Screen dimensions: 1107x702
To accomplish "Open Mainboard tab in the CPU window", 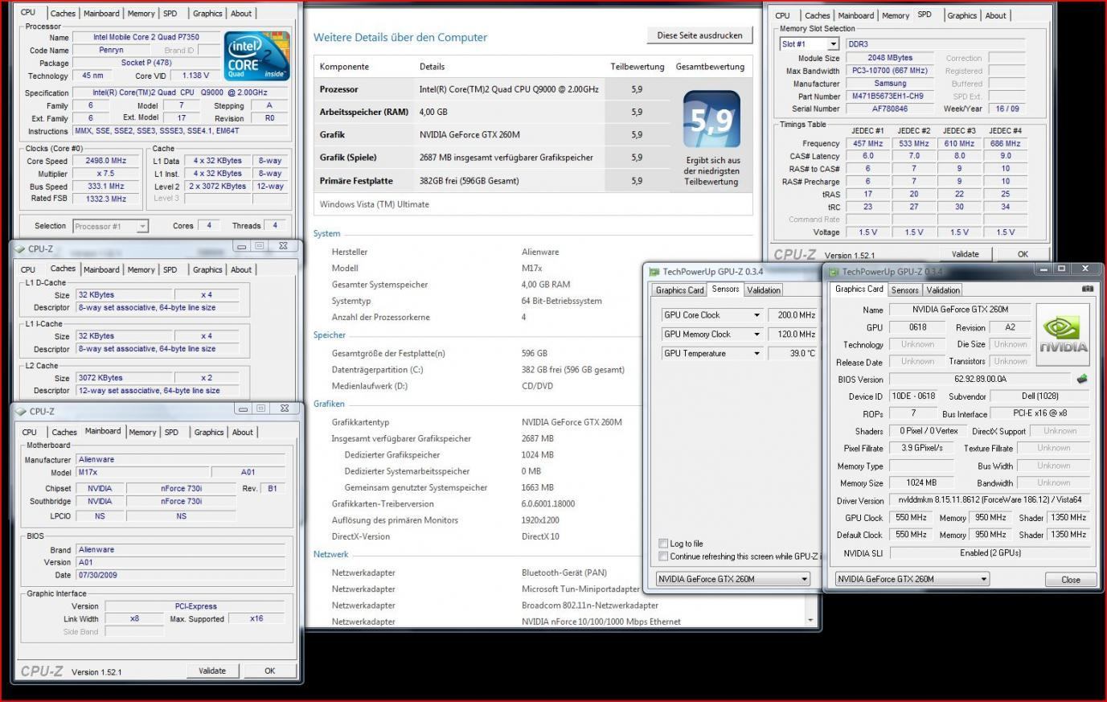I will point(101,14).
